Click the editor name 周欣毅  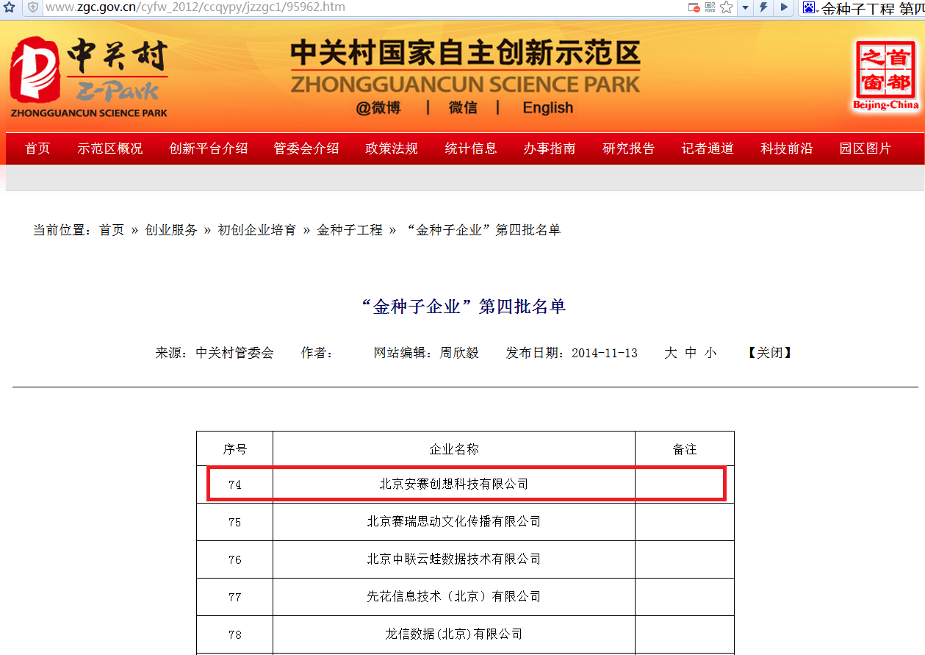tap(459, 353)
